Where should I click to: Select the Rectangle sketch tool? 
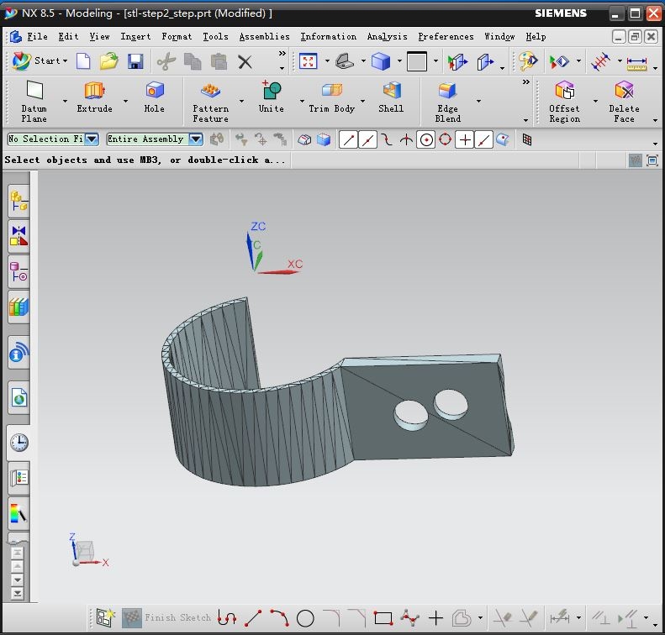(x=383, y=618)
